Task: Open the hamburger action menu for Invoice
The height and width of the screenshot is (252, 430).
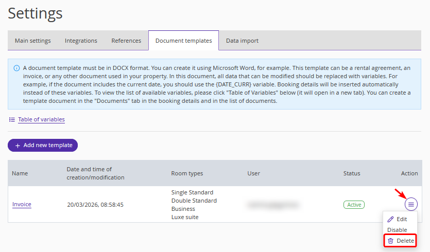Action: pos(411,204)
